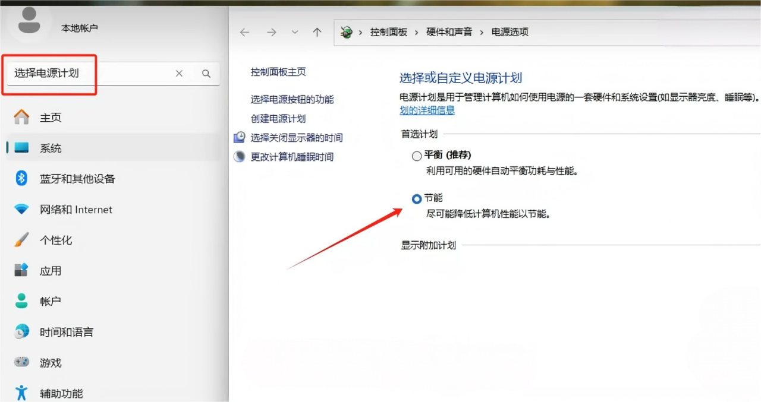The width and height of the screenshot is (761, 402).
Task: Click the search magnifier icon in Settings
Action: point(206,74)
